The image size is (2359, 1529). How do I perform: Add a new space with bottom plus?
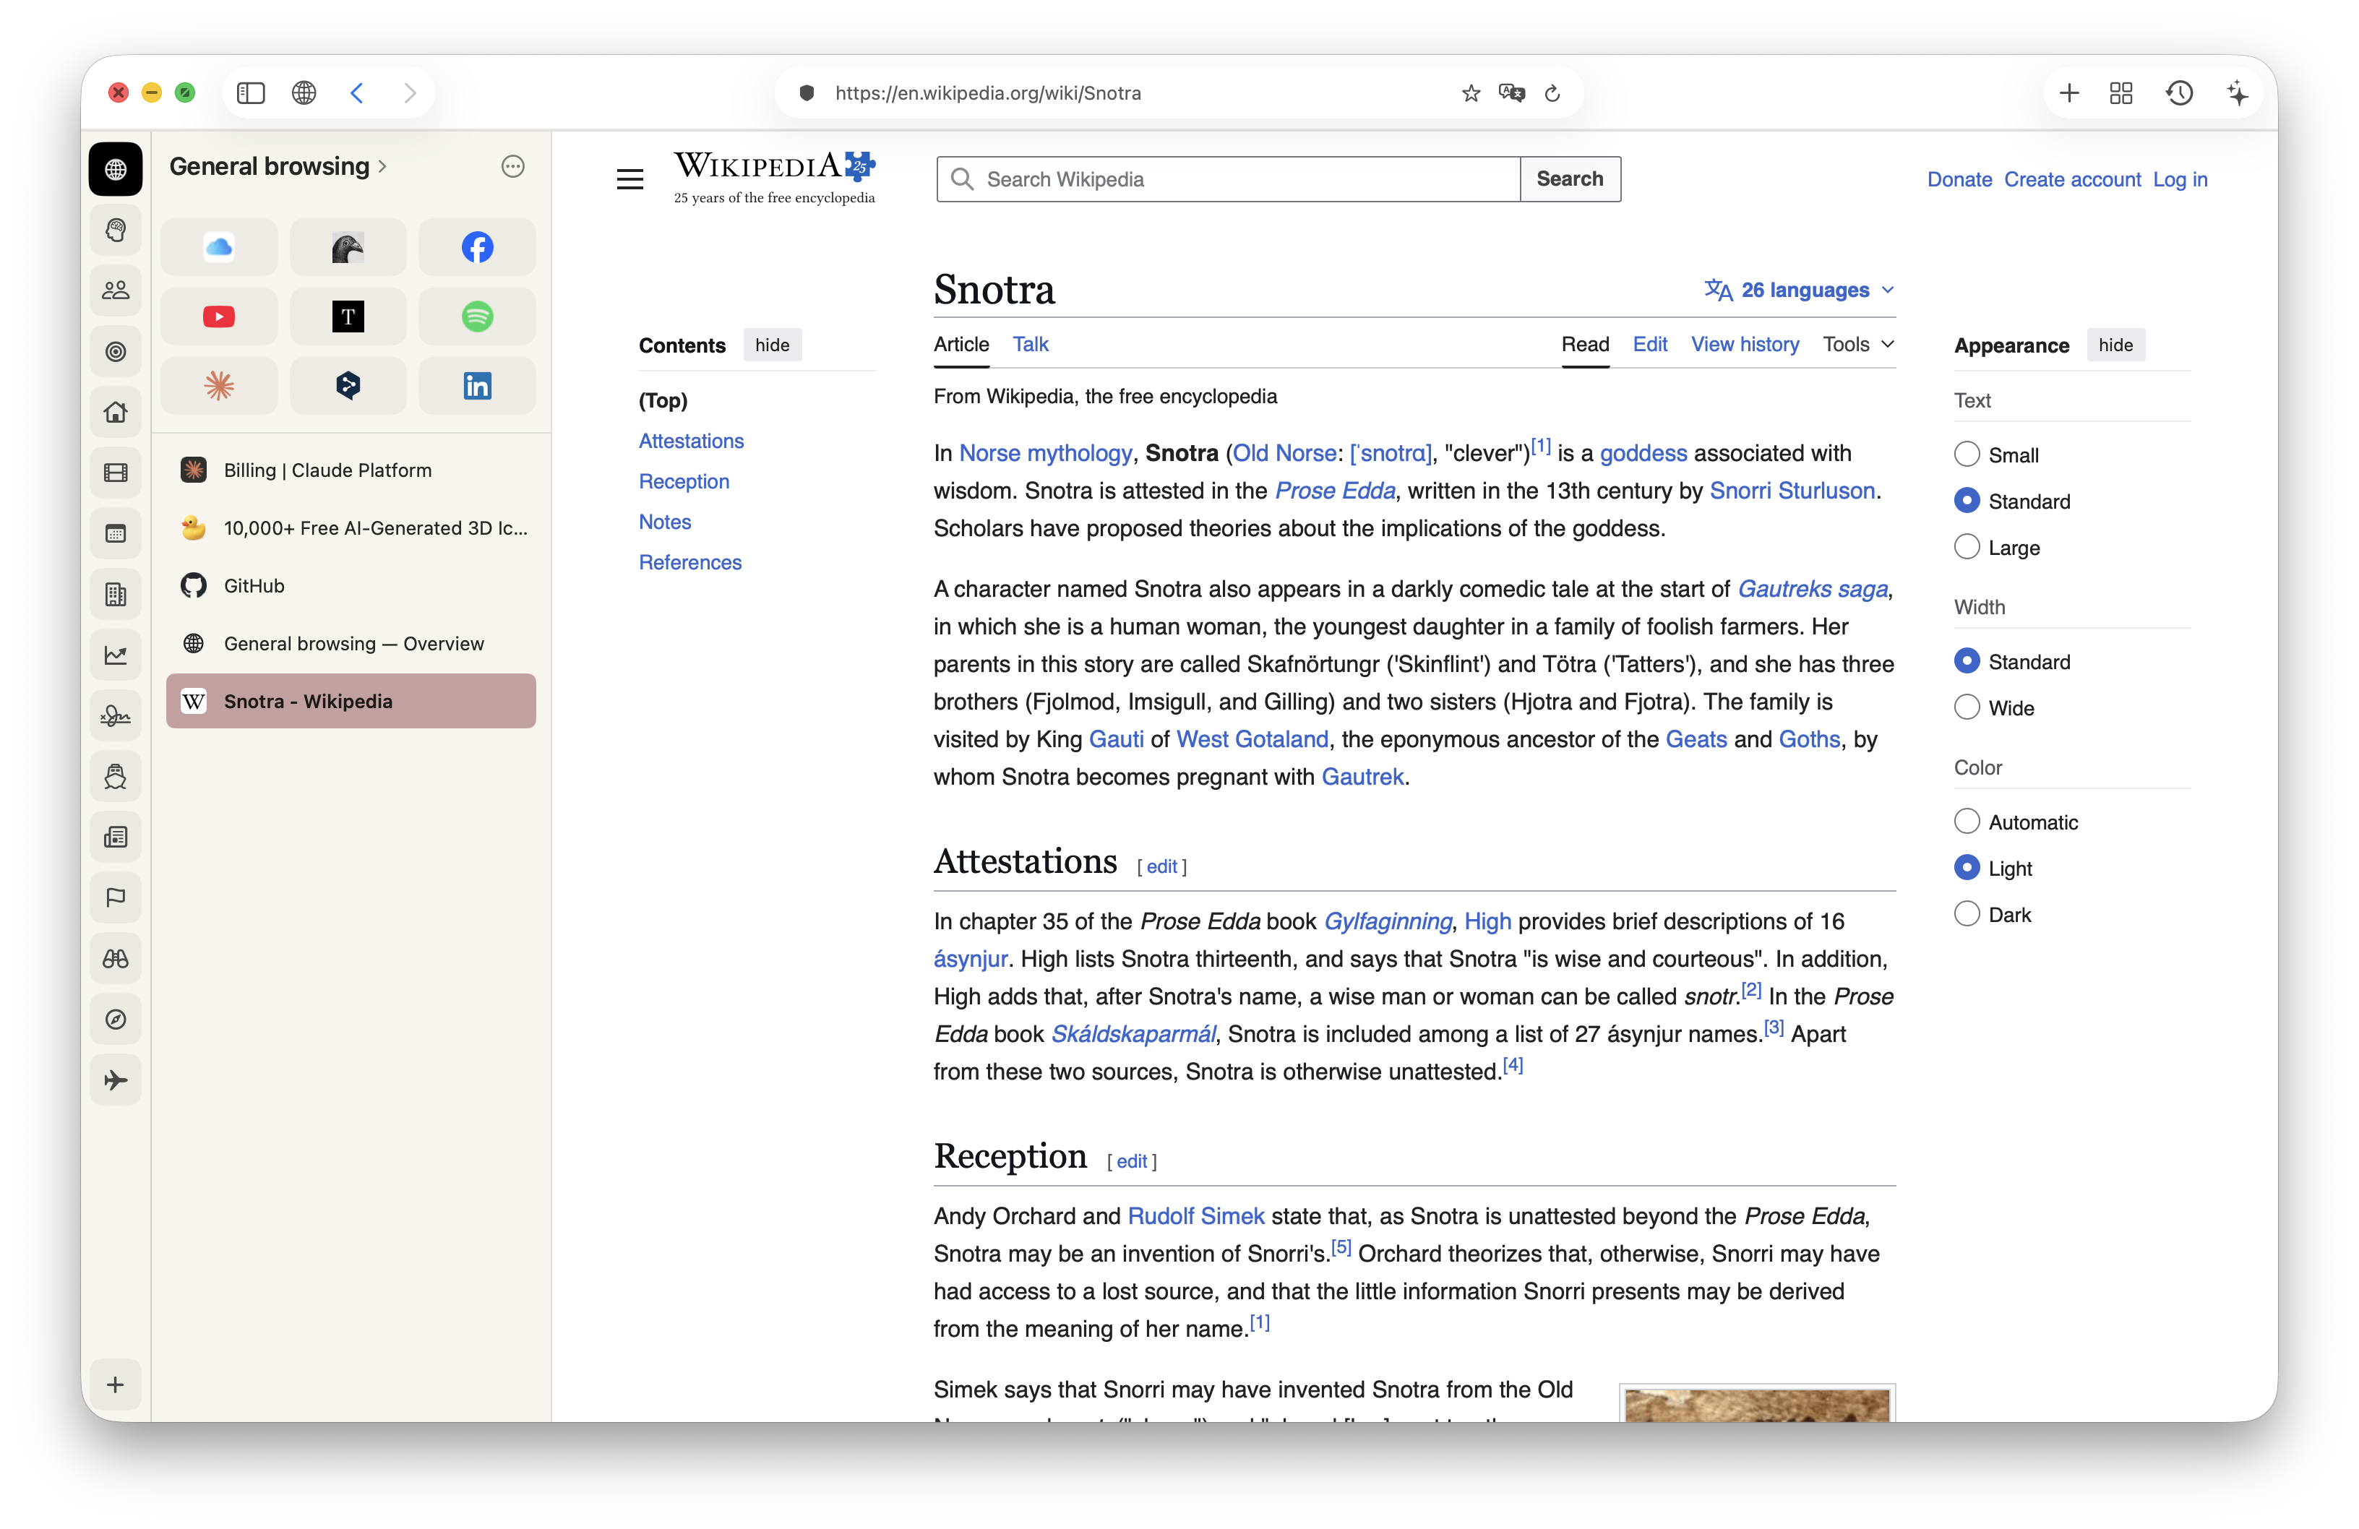(x=116, y=1384)
